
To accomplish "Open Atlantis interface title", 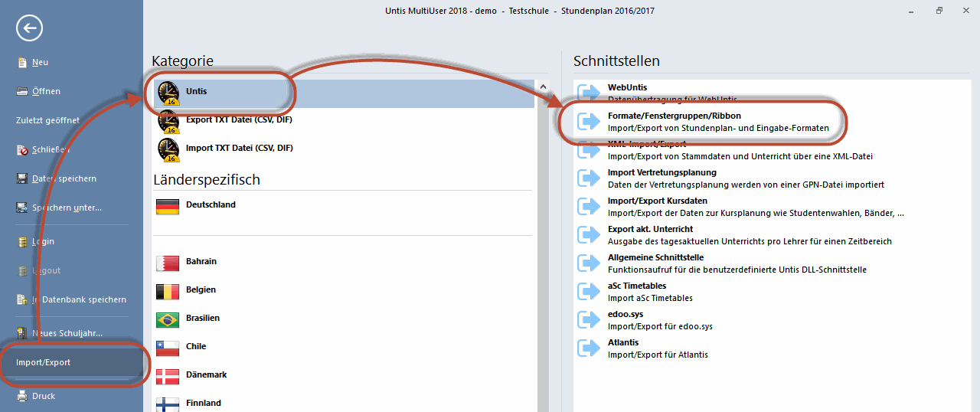I will [x=623, y=342].
